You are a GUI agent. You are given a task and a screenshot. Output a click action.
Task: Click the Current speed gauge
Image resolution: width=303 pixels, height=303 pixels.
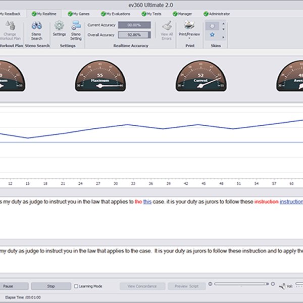point(201,76)
